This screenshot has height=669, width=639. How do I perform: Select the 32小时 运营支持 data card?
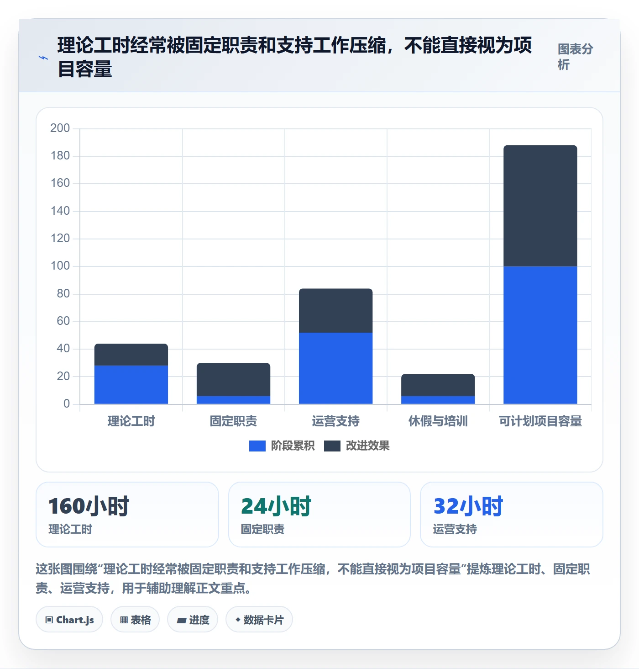512,515
